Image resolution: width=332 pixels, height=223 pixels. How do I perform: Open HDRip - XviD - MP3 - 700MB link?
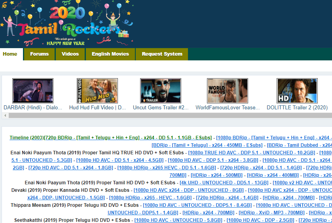pos(272,213)
